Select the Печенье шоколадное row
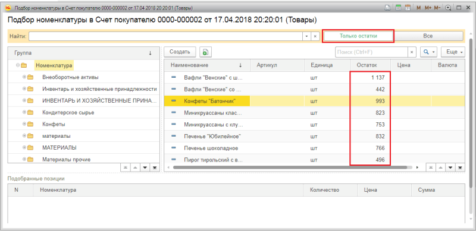Image resolution: width=476 pixels, height=231 pixels. 314,148
